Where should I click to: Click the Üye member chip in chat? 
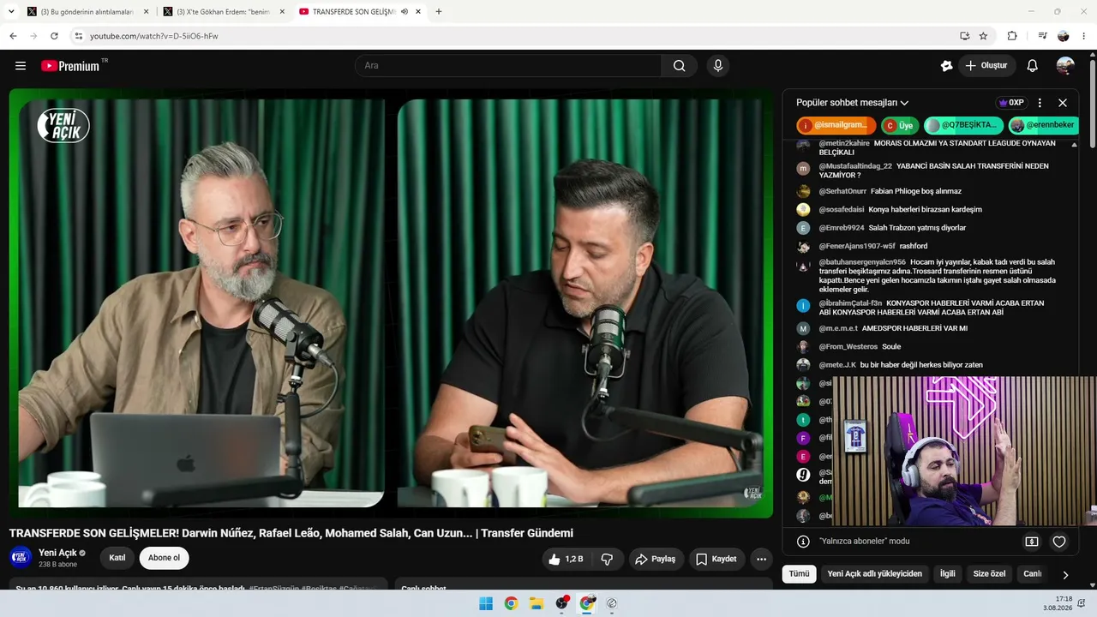pos(900,125)
